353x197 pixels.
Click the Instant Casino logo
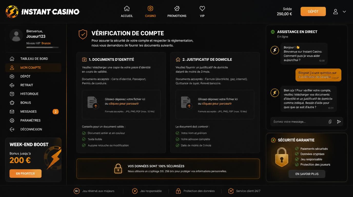43,12
